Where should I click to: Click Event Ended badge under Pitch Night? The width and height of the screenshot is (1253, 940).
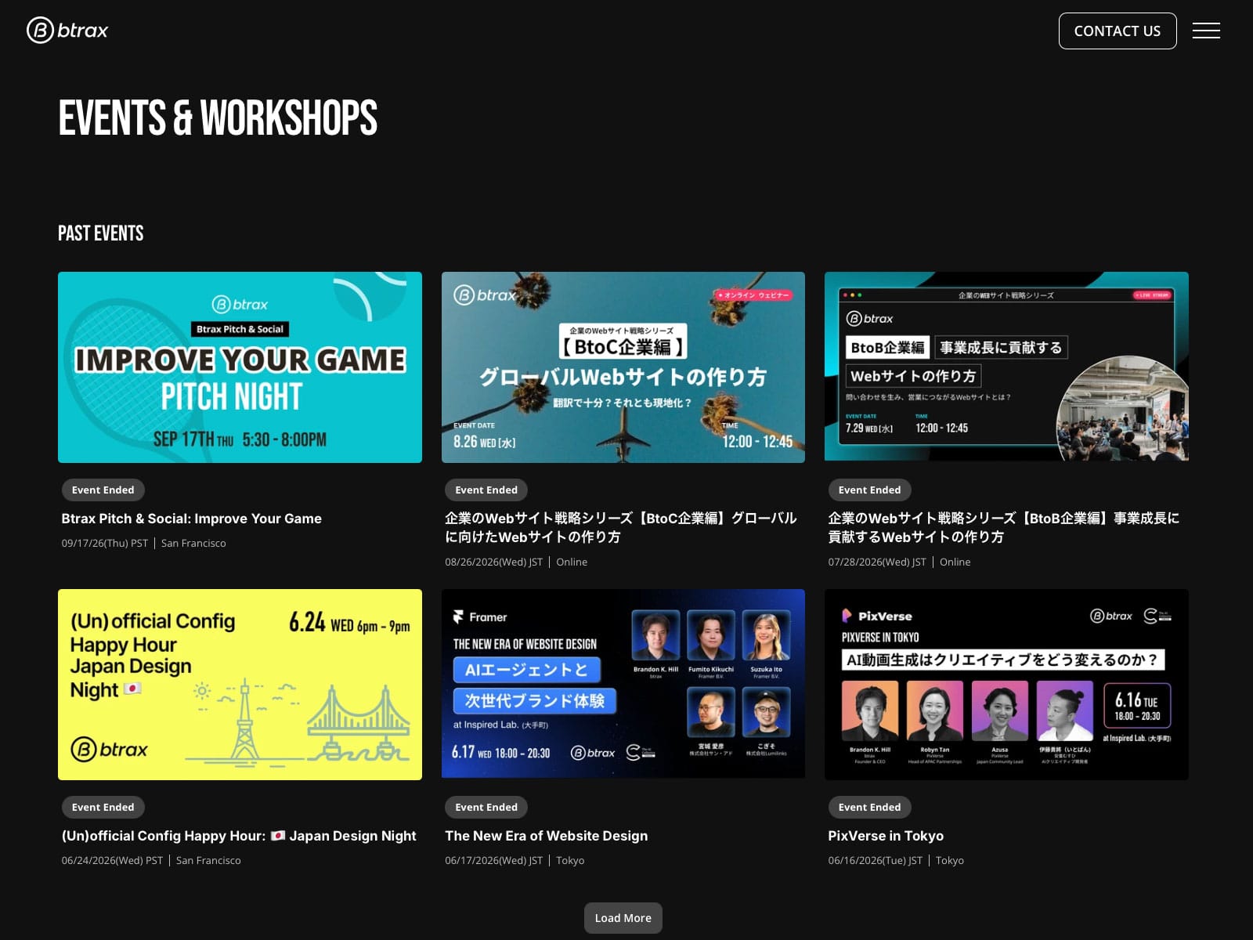pos(103,490)
